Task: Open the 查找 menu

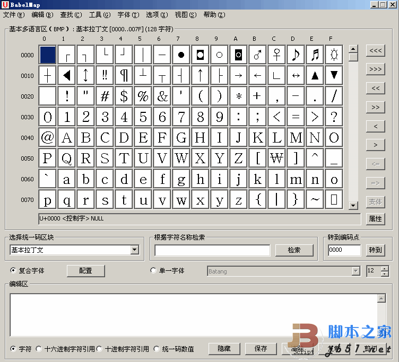Action: (x=71, y=15)
